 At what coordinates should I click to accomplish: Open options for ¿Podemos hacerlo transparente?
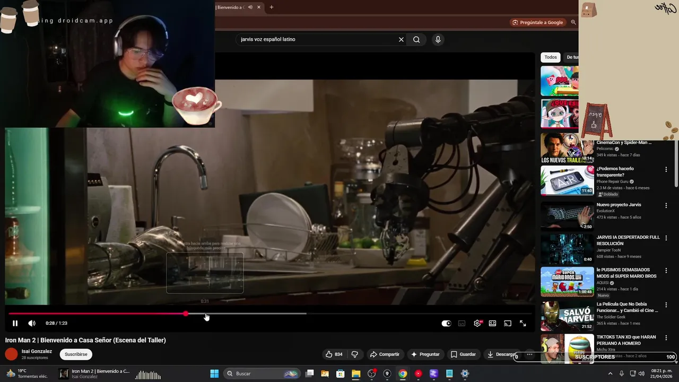[x=666, y=169]
